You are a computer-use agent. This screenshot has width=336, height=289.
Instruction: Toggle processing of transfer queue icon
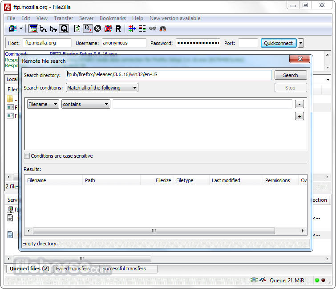[x=88, y=28]
